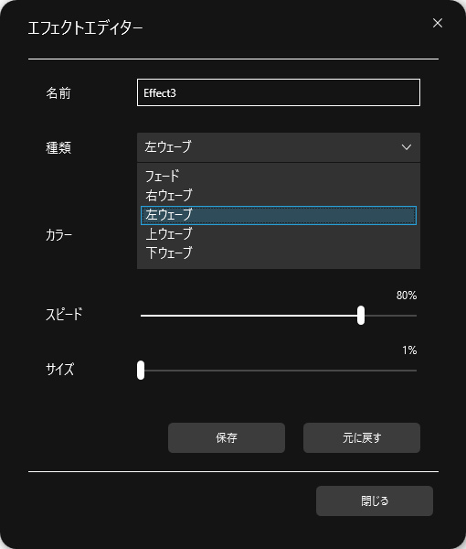
Task: Click the エフェクトエディター title text
Action: click(85, 28)
